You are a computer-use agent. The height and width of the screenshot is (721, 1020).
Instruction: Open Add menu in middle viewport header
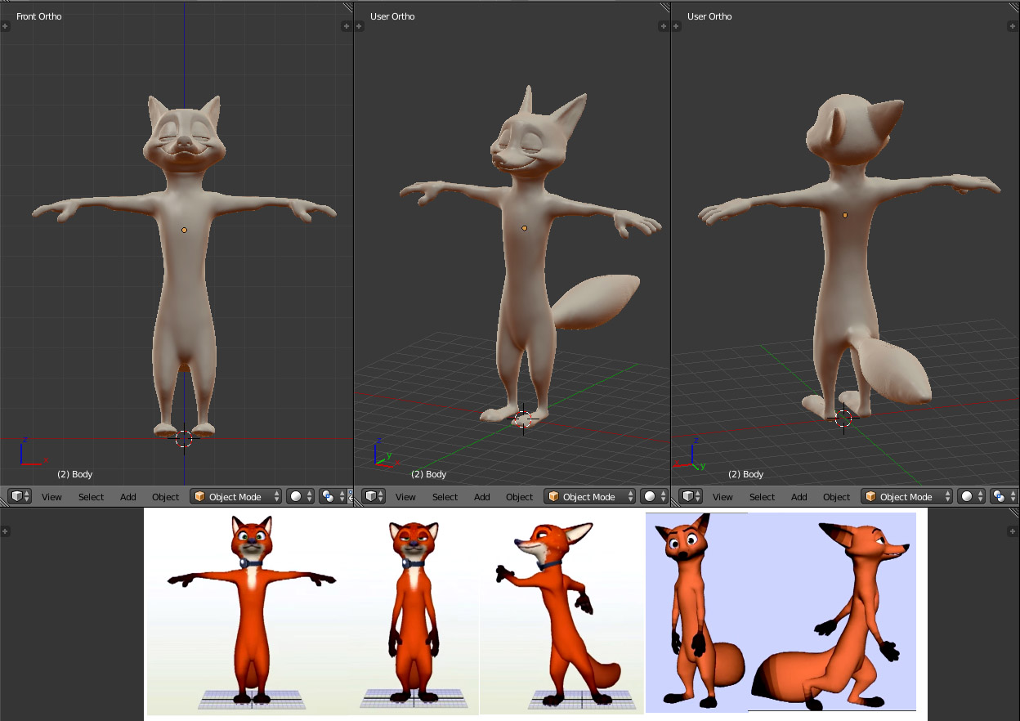click(x=482, y=497)
